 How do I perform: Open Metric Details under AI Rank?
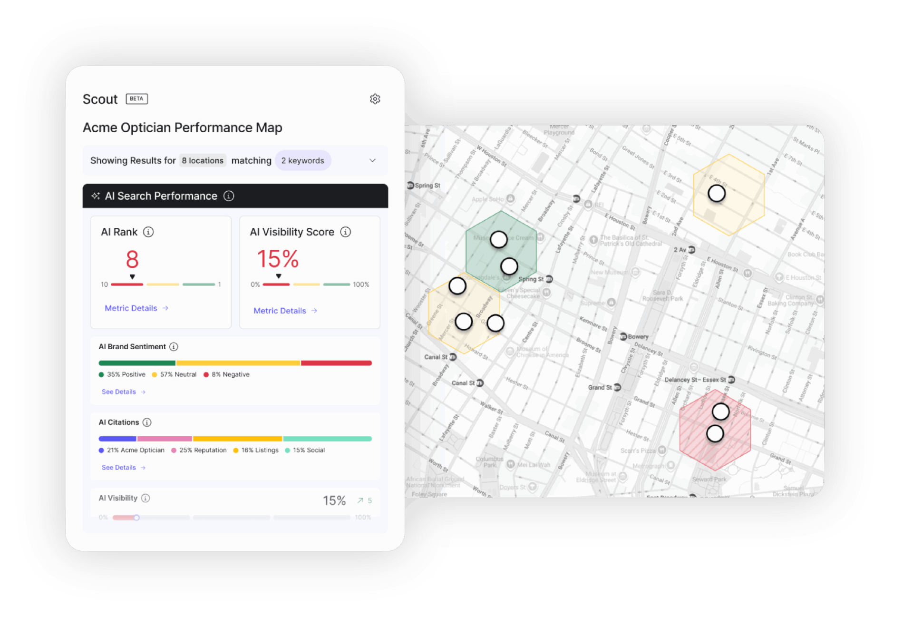click(131, 308)
